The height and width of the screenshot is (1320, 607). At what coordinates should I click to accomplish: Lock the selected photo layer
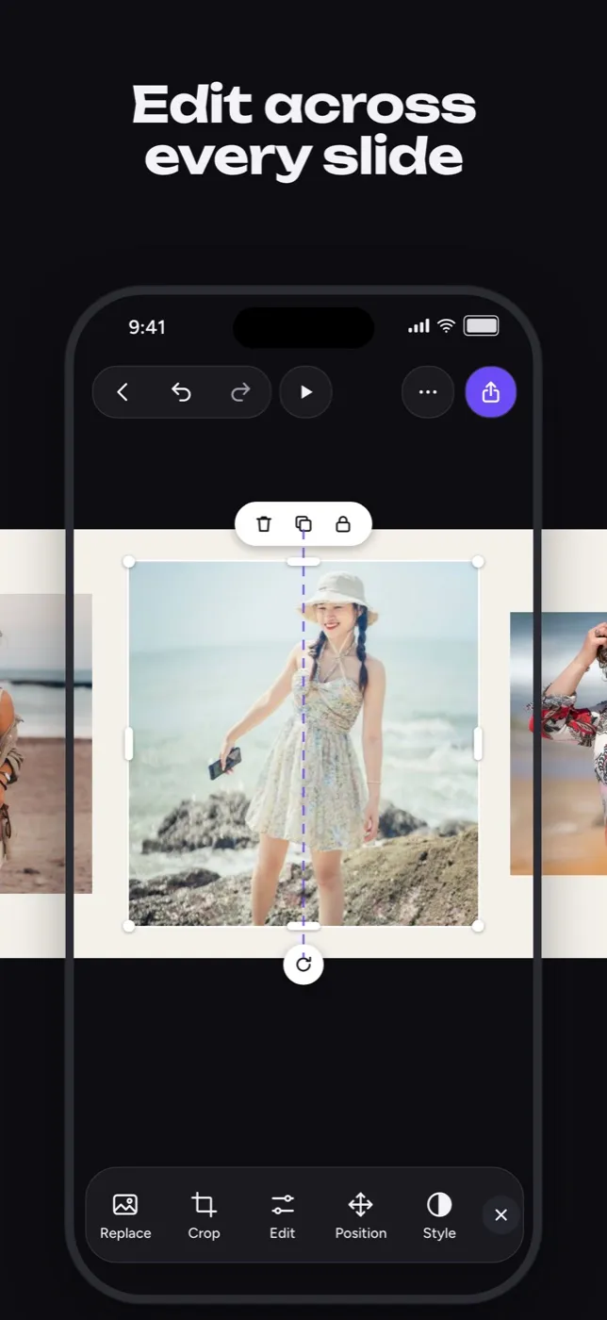coord(343,524)
